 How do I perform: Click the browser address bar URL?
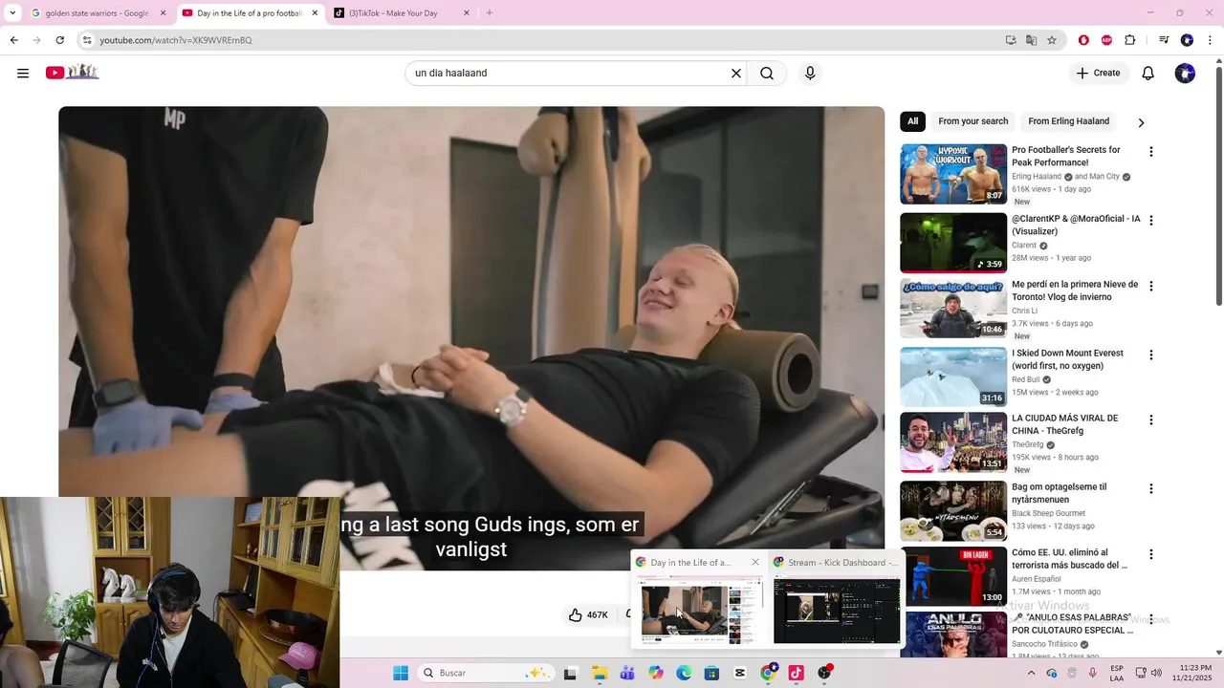click(176, 40)
